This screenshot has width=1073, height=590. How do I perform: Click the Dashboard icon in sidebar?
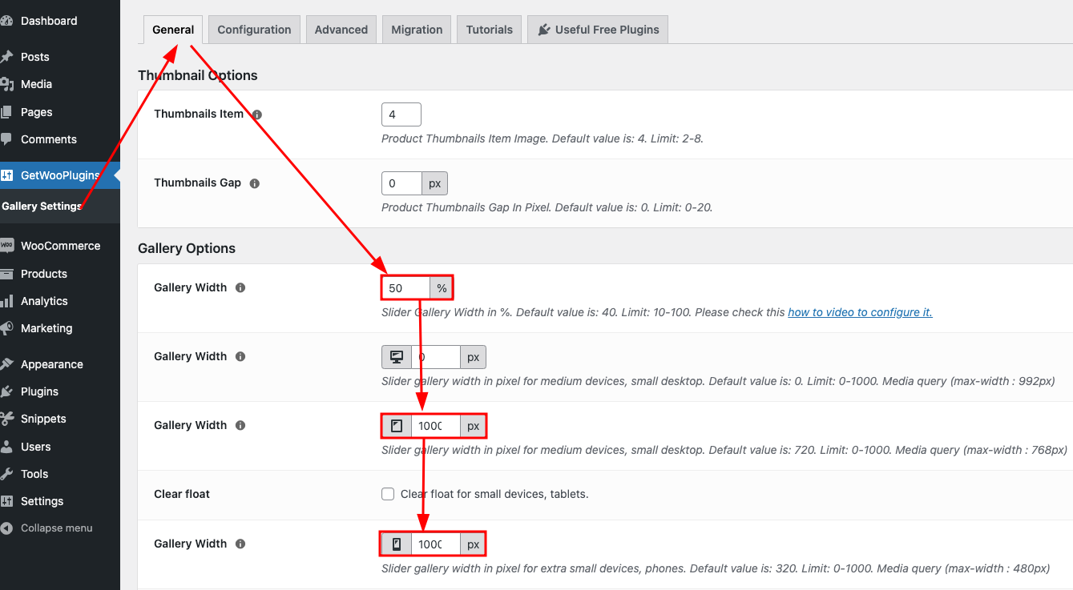tap(6, 21)
